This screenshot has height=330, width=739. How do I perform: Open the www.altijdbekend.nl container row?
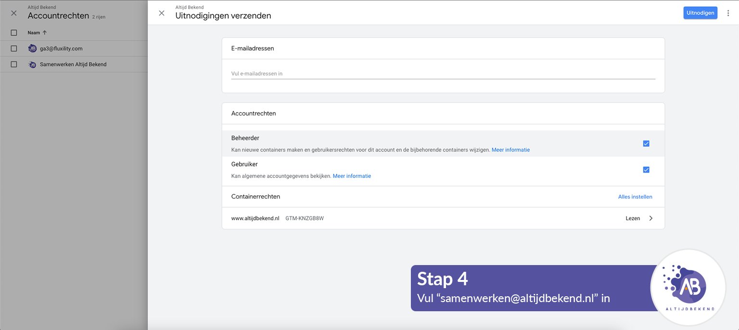point(255,218)
